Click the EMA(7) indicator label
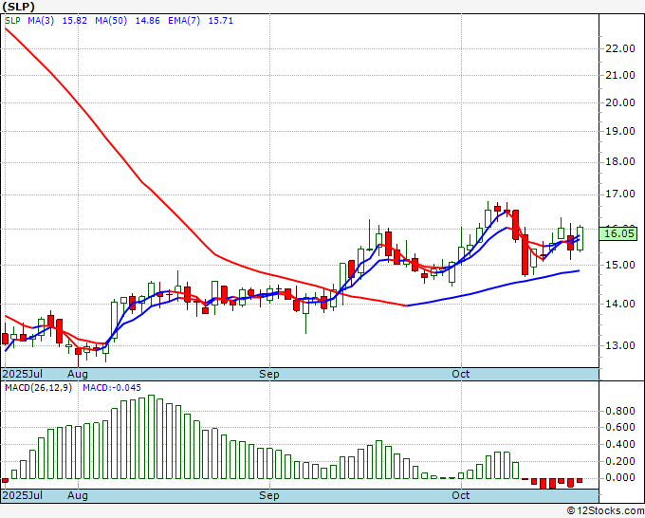The image size is (645, 518). point(184,21)
